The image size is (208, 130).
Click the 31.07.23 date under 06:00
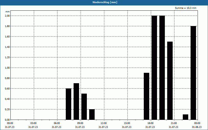[56, 127]
